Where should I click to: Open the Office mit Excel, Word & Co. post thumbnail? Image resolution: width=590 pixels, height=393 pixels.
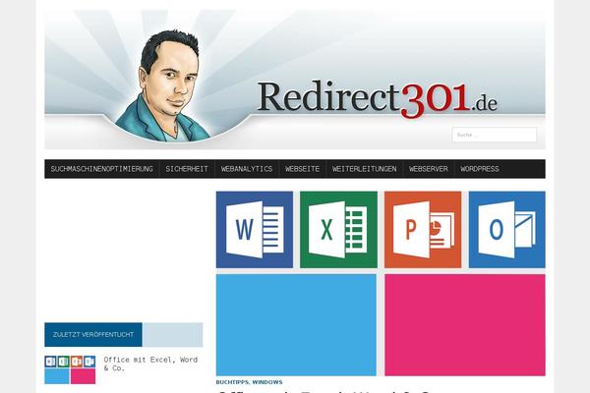click(x=70, y=369)
